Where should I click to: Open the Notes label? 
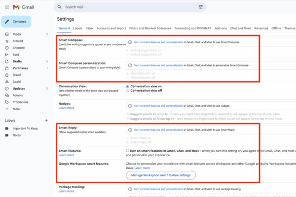point(17,135)
